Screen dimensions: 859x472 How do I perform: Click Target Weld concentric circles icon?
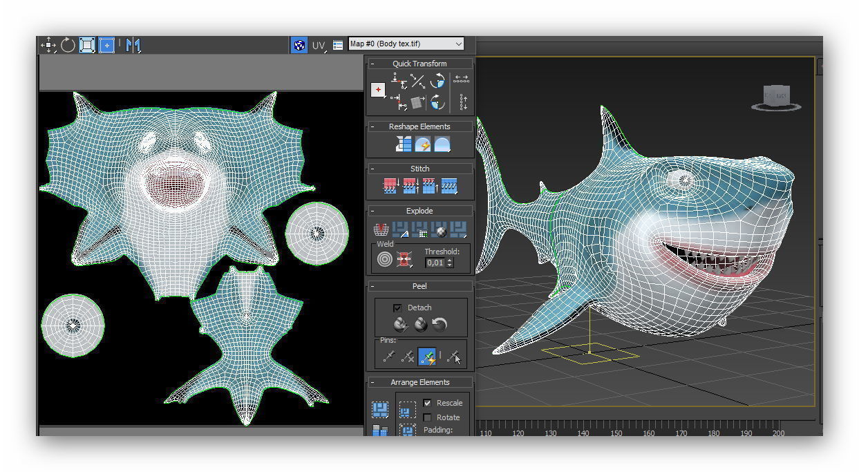pos(385,260)
